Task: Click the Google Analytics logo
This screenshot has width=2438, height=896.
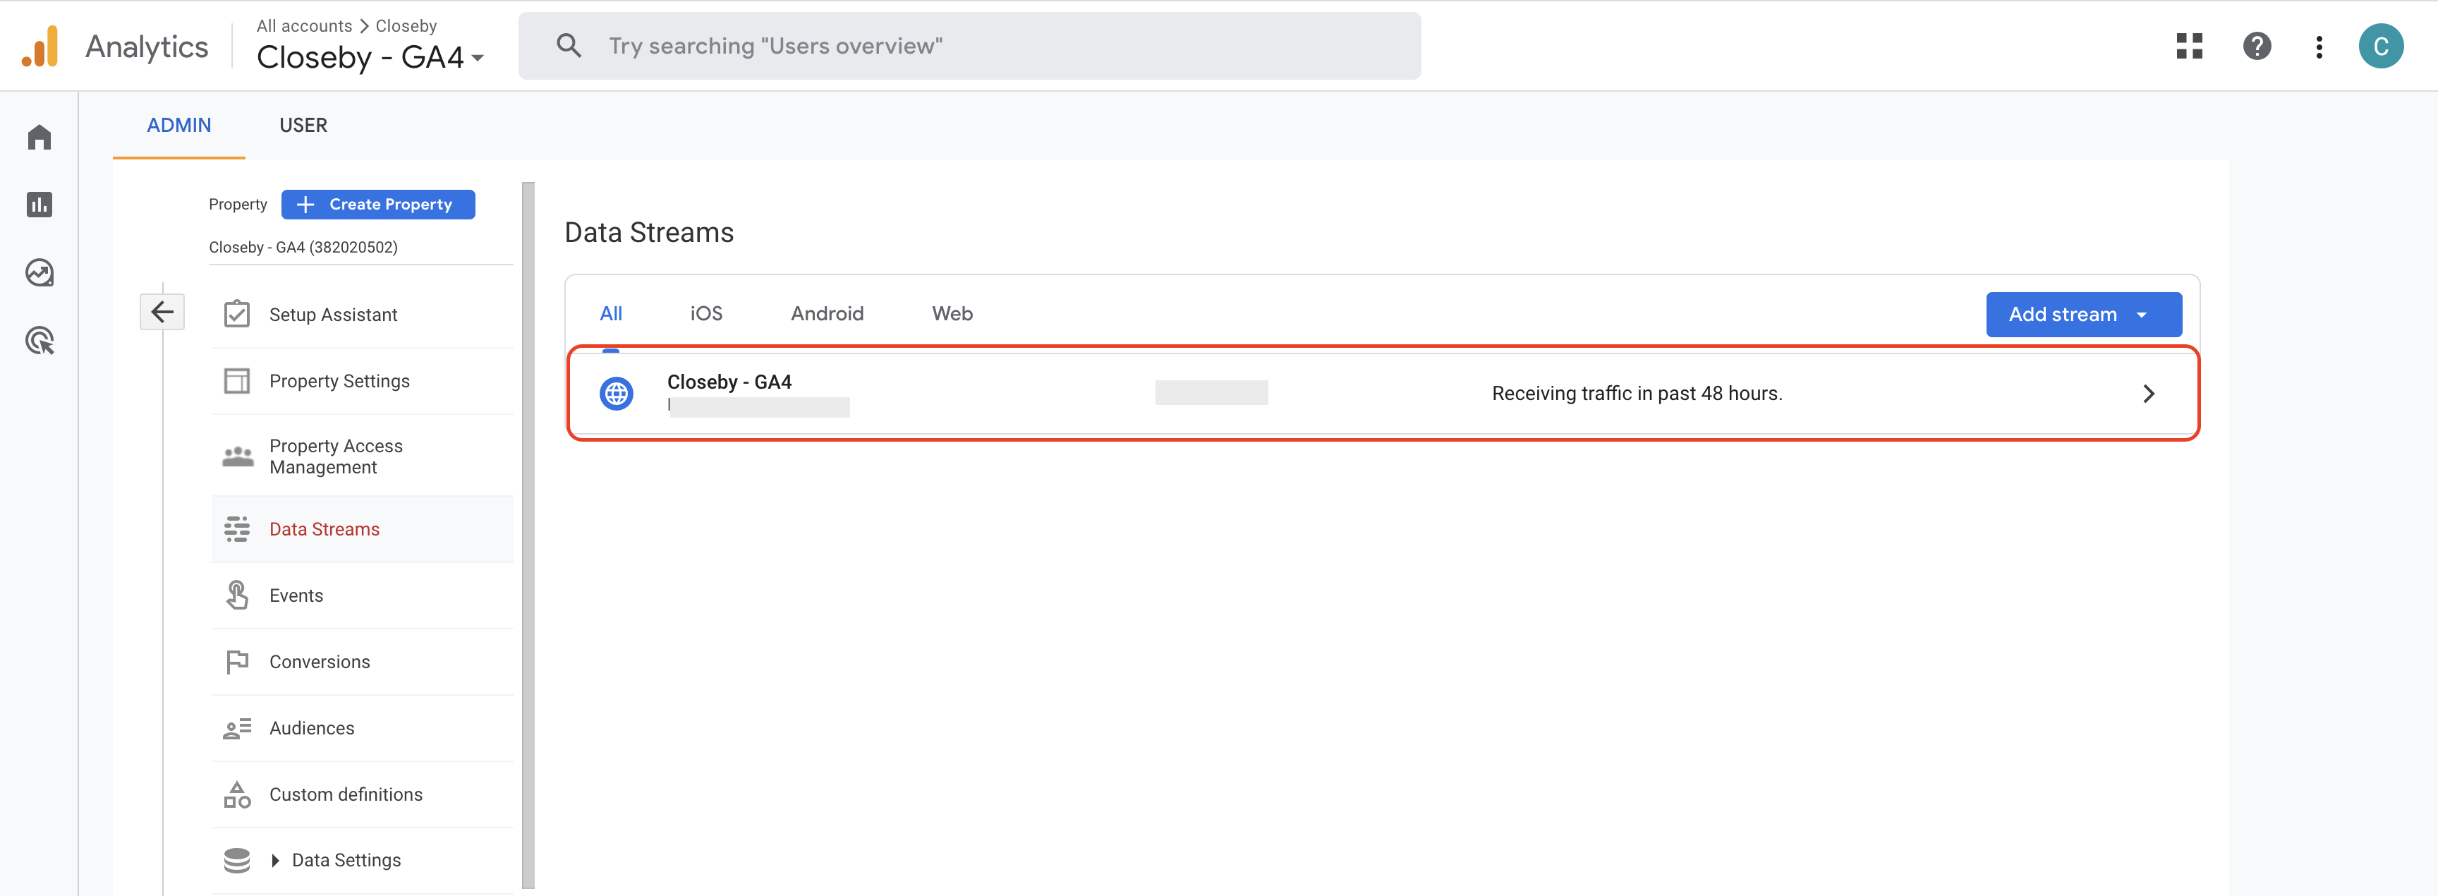Action: pyautogui.click(x=40, y=47)
